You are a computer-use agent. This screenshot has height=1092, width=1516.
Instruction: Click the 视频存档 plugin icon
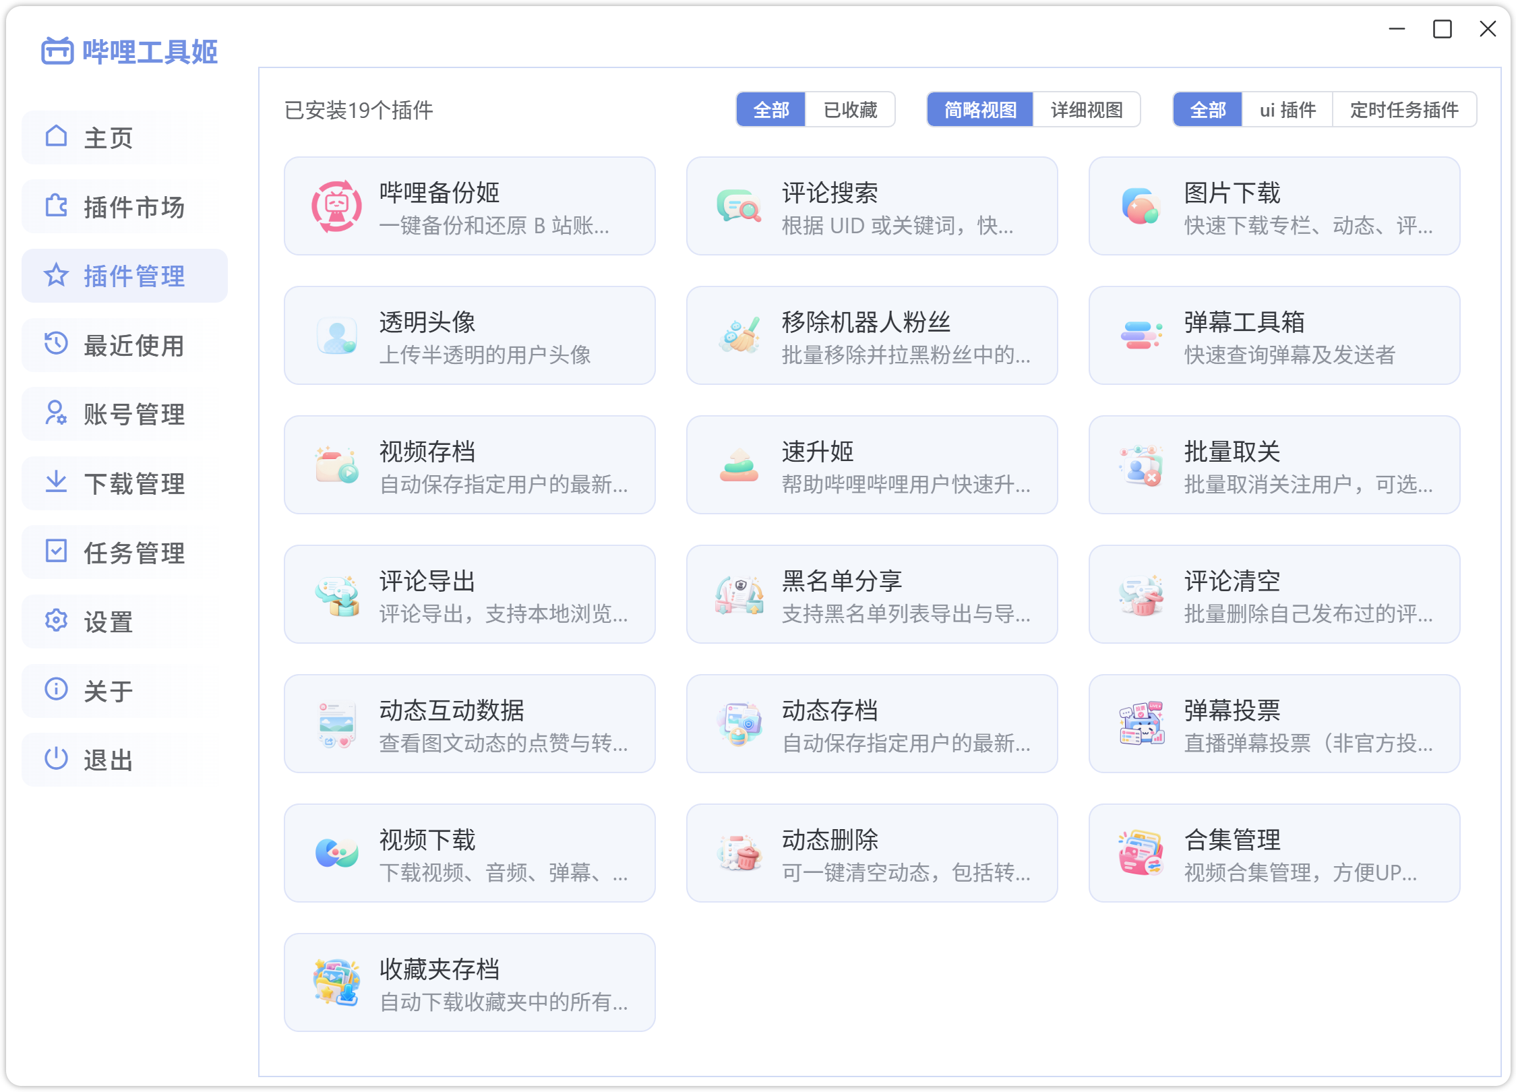336,465
